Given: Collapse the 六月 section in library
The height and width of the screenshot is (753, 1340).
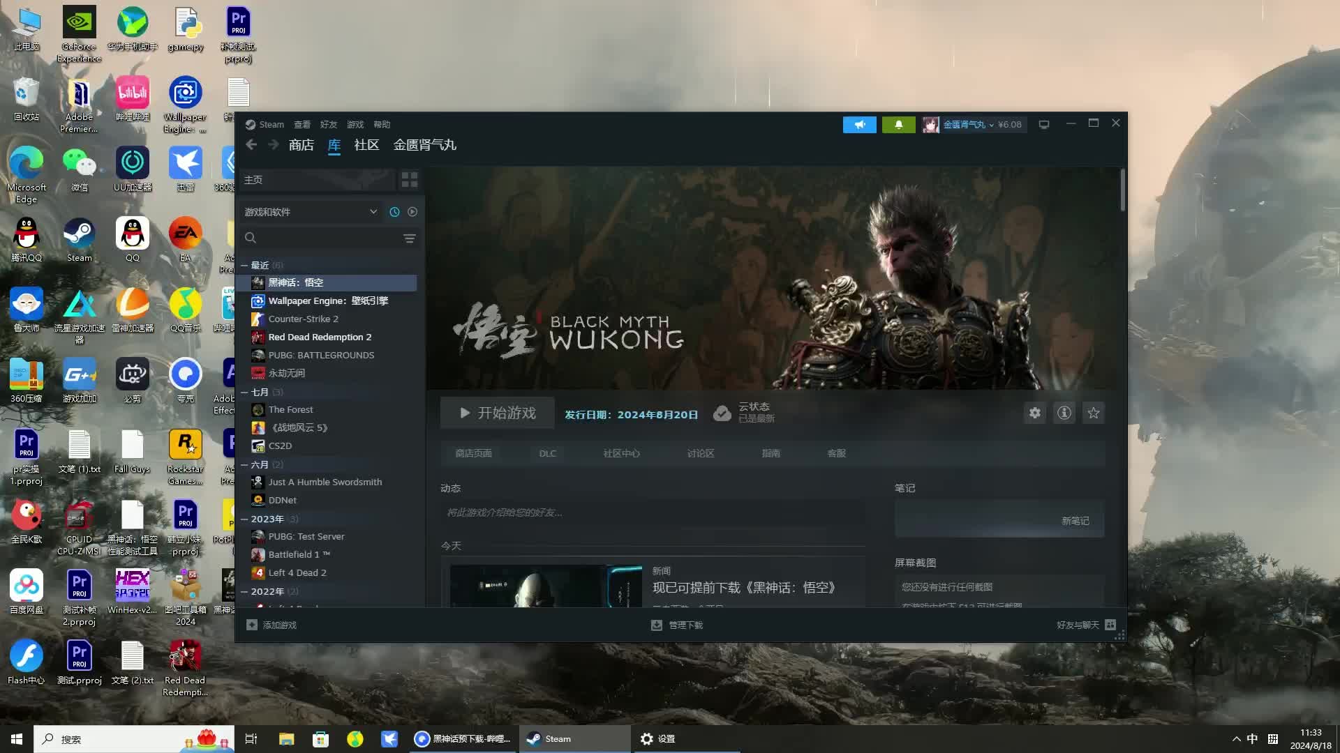Looking at the screenshot, I should (244, 464).
